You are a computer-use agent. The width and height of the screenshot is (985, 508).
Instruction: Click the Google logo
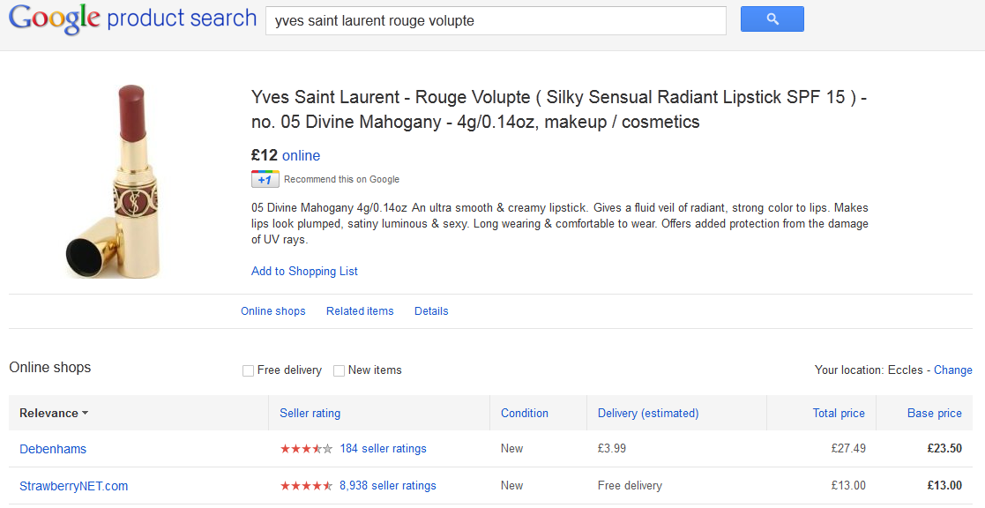point(54,19)
